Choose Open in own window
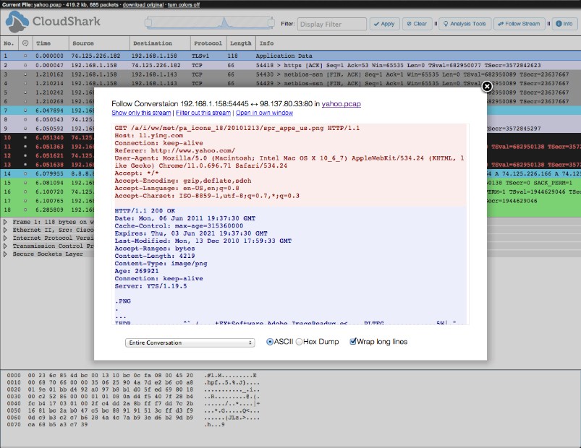Screen dimensions: 581x448 point(264,113)
